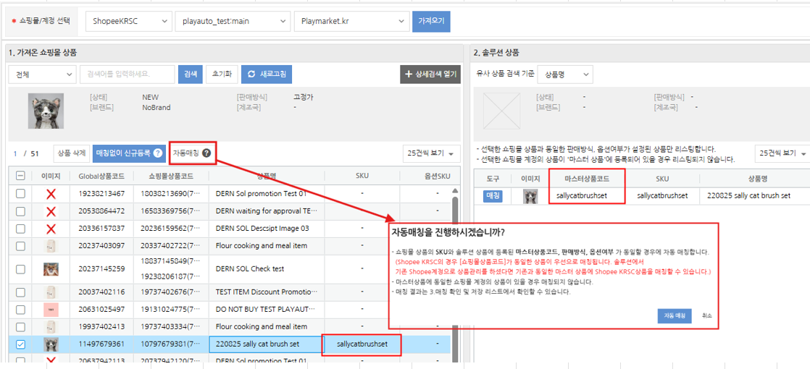Open the 상품명 similar-search criteria dropdown

click(x=565, y=75)
